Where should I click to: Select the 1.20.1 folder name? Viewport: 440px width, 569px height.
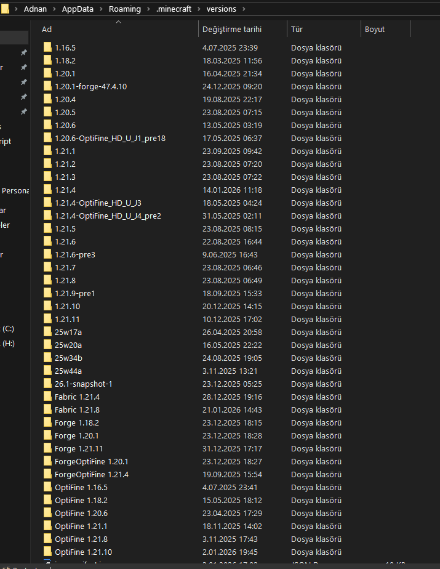[65, 74]
